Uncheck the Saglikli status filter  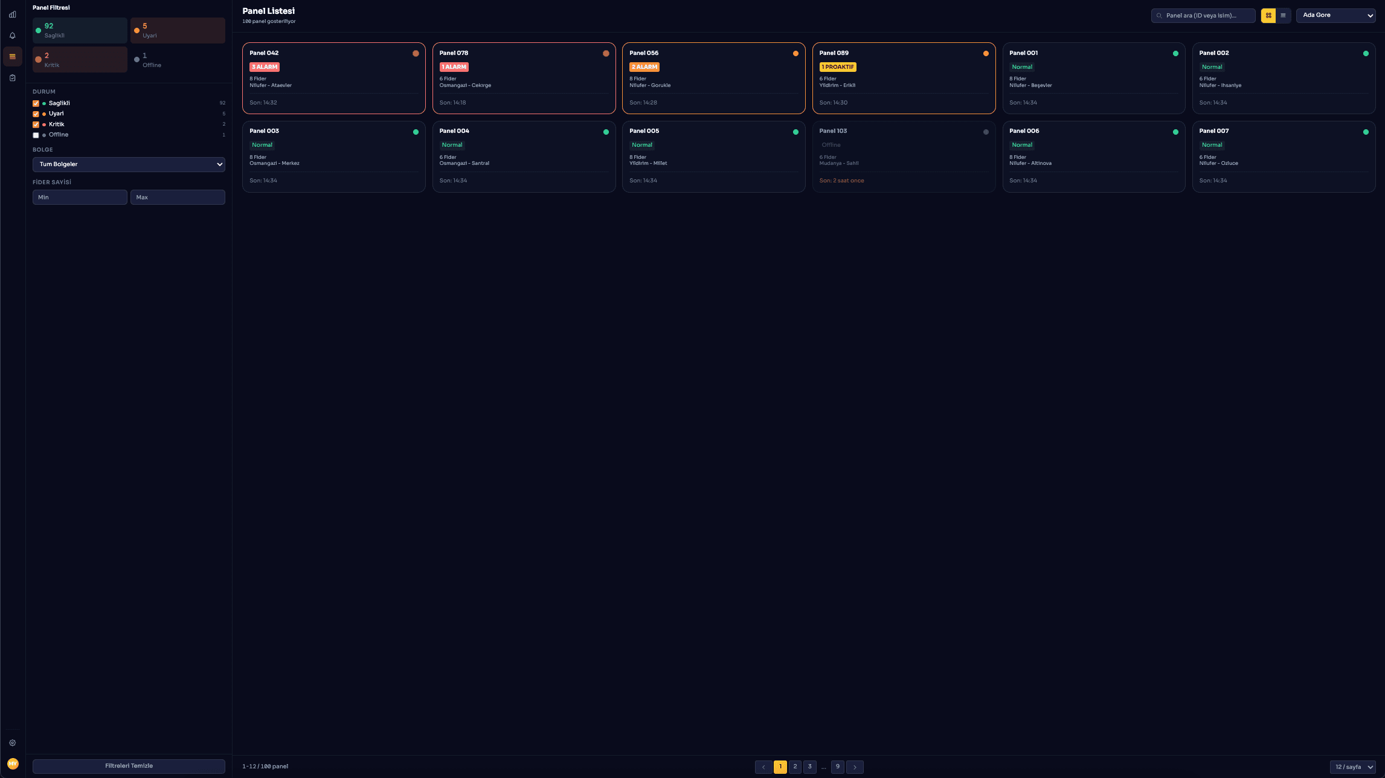[35, 103]
